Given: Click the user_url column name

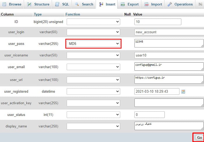Looking at the screenshot, I should tap(16, 80).
